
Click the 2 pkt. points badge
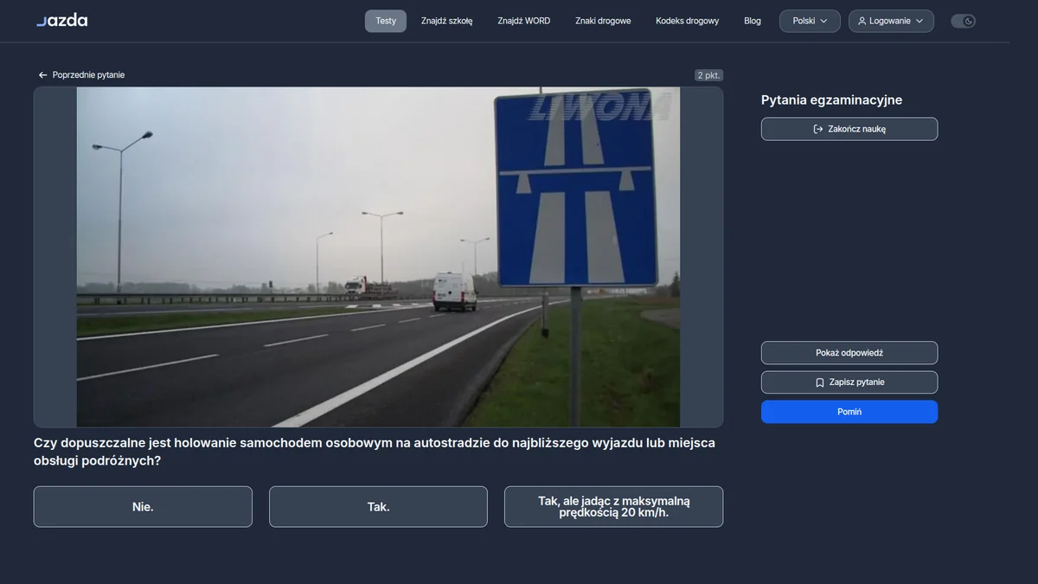[x=709, y=75]
